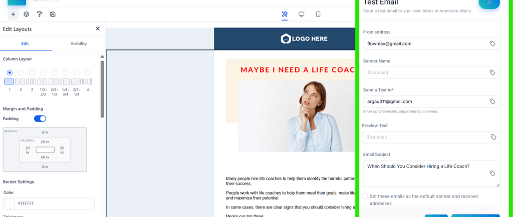Close the Edit Layouts panel
This screenshot has height=217, width=513.
(x=98, y=28)
